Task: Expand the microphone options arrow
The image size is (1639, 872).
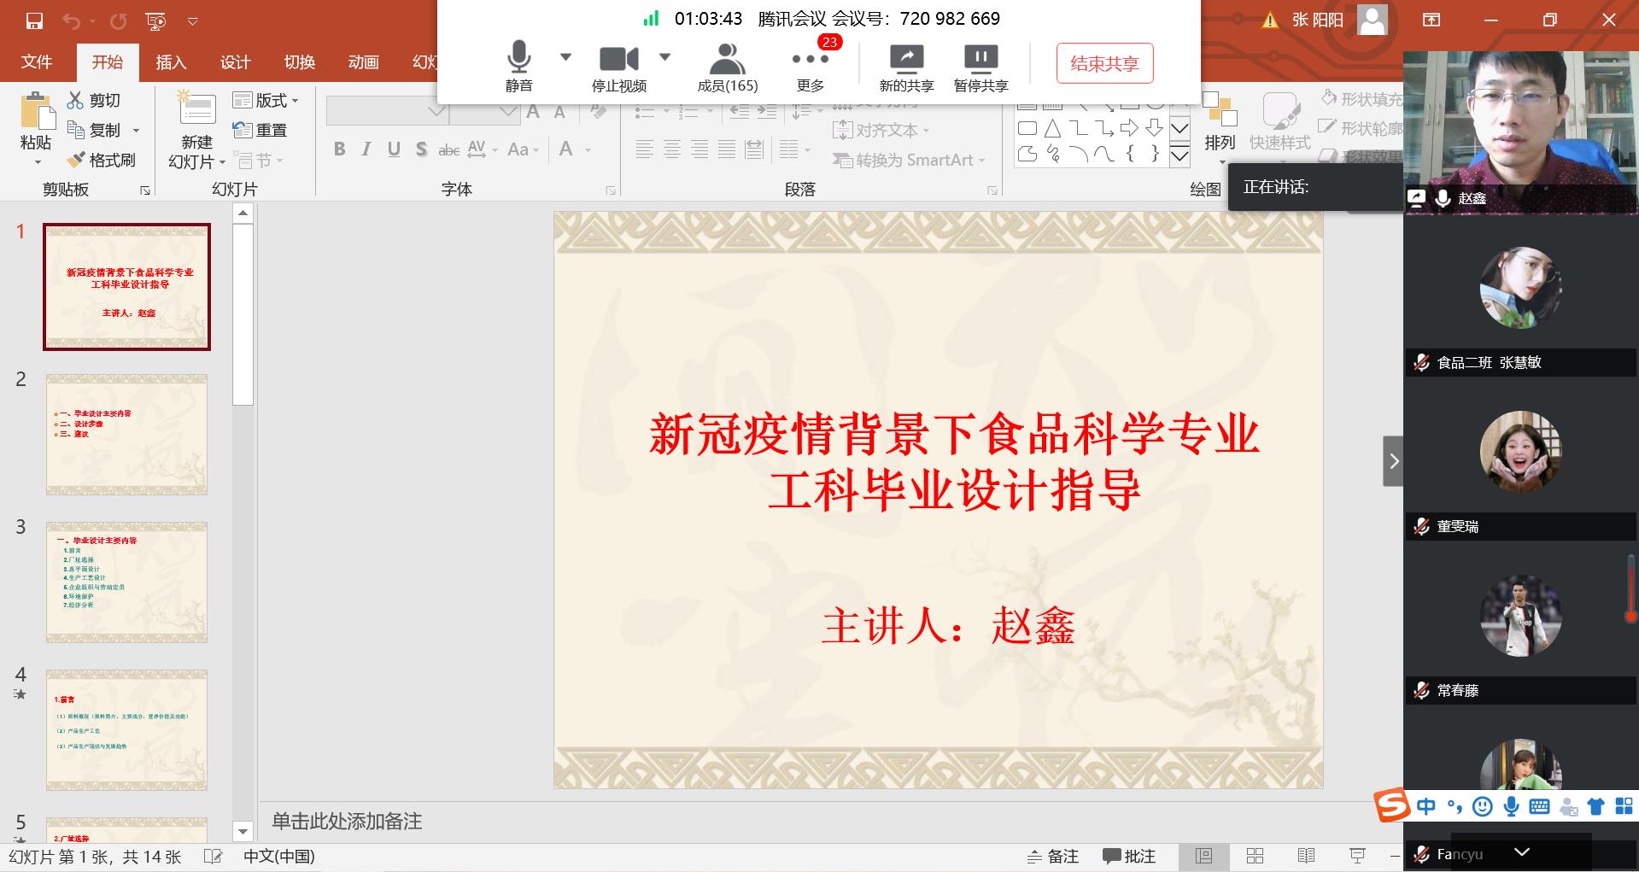Action: [565, 57]
